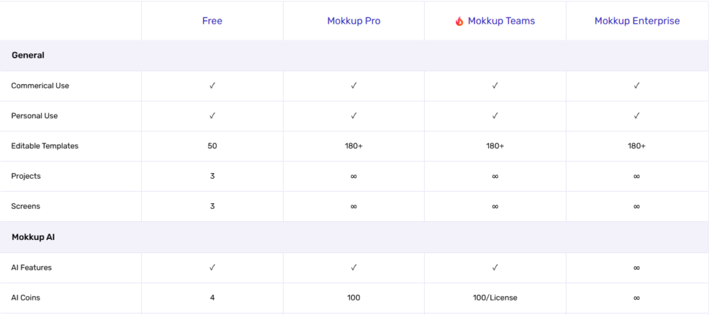Click the fire icon beside Mokkup Teams
The height and width of the screenshot is (315, 712).
coord(459,22)
